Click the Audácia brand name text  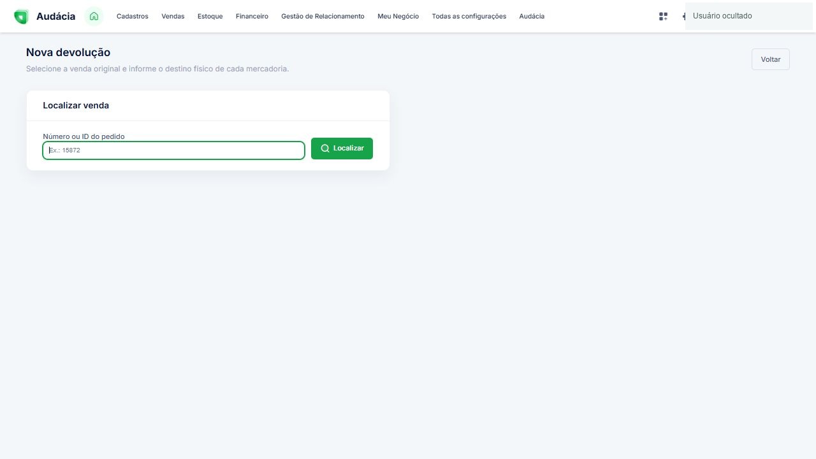pos(55,17)
